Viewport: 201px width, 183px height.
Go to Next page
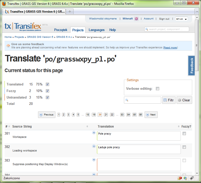pos(151,115)
